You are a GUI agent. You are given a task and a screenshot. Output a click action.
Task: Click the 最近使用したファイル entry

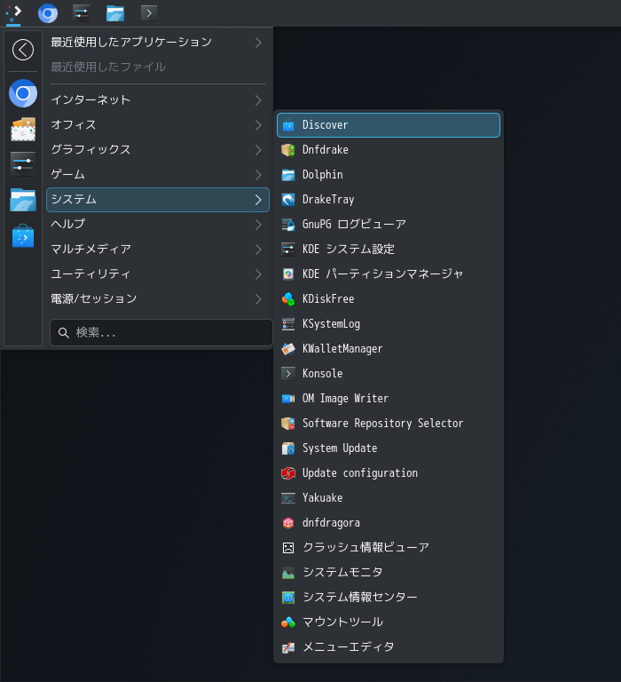click(x=158, y=67)
